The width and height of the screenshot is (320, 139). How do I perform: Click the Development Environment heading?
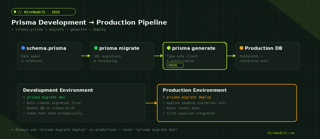coord(58,90)
